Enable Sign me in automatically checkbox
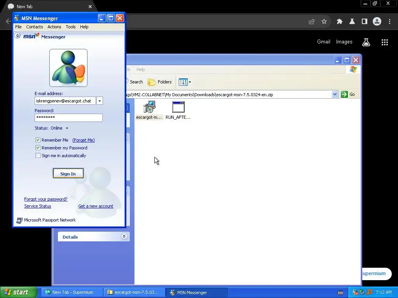The height and width of the screenshot is (298, 398). 38,156
